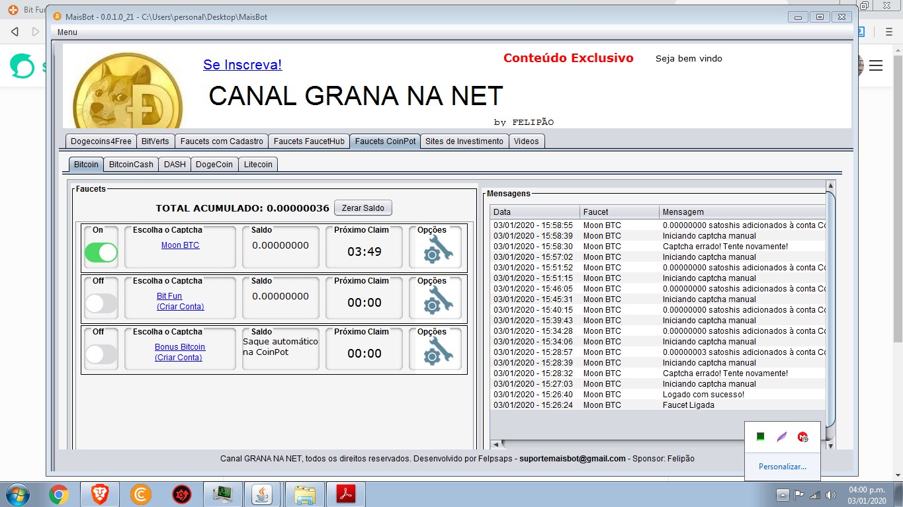This screenshot has width=903, height=507.
Task: Select the BitcoinCash sub-tab
Action: click(x=131, y=164)
